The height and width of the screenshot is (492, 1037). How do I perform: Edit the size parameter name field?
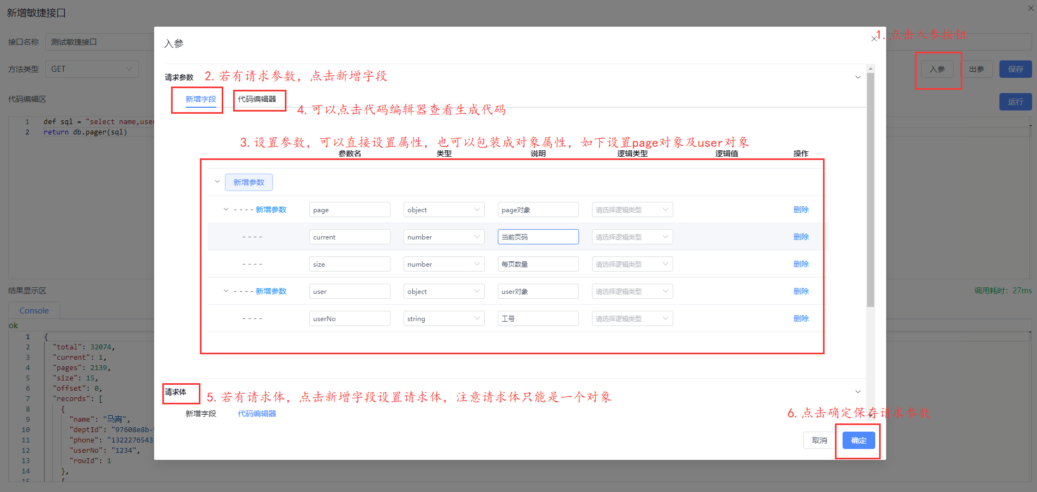coord(350,264)
